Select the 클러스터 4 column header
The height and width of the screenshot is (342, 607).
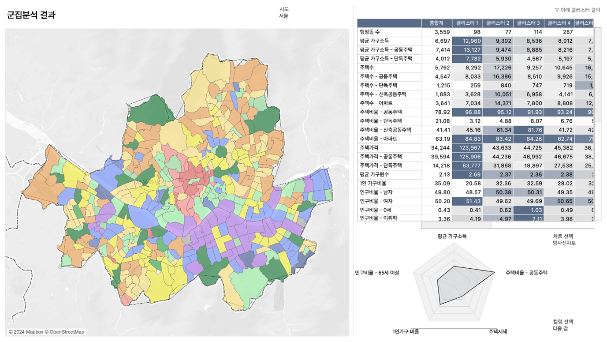pyautogui.click(x=559, y=23)
